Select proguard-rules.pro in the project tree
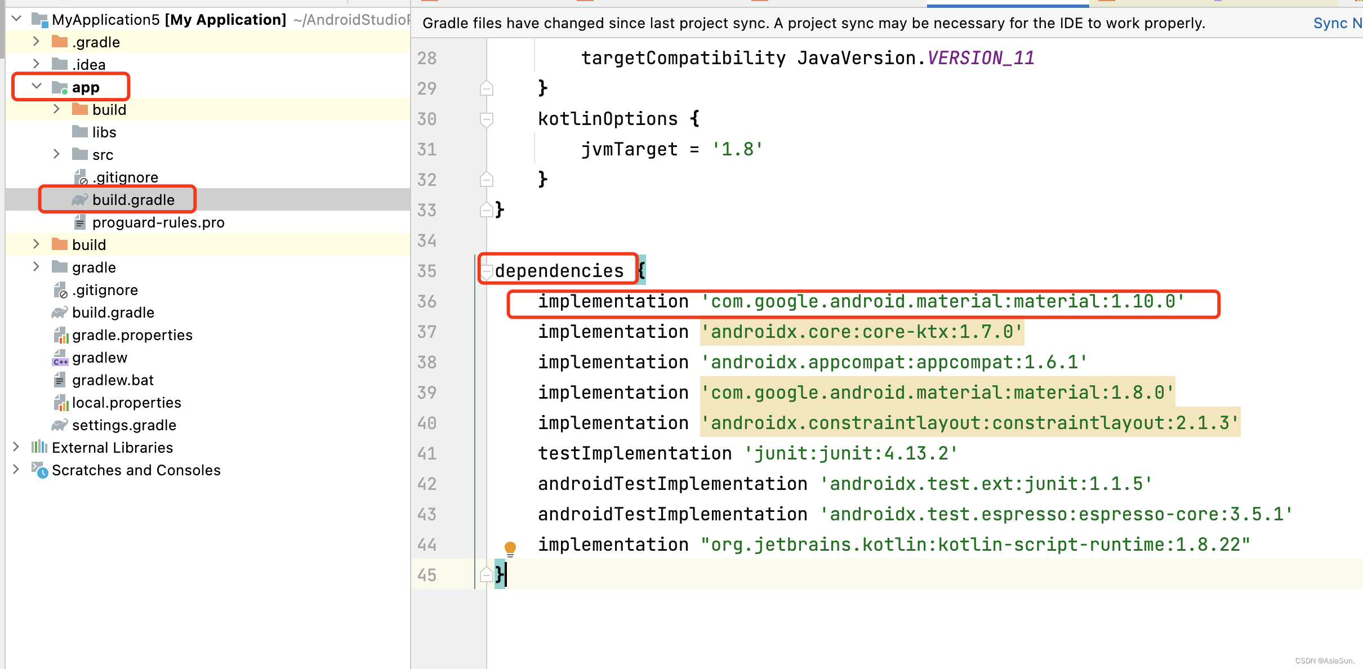 158,222
